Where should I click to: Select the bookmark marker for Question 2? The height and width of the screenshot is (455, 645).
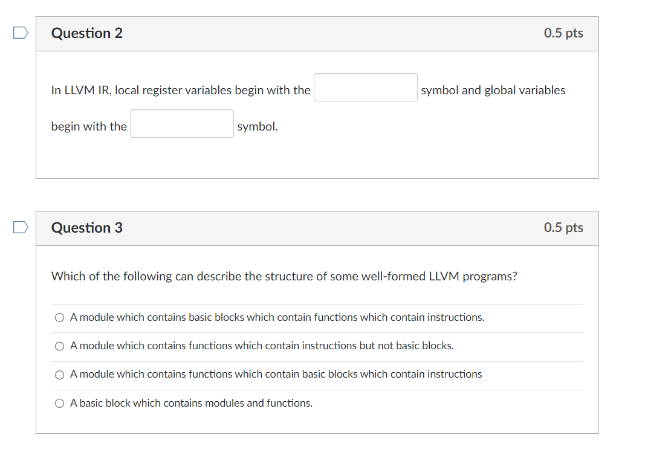point(20,33)
